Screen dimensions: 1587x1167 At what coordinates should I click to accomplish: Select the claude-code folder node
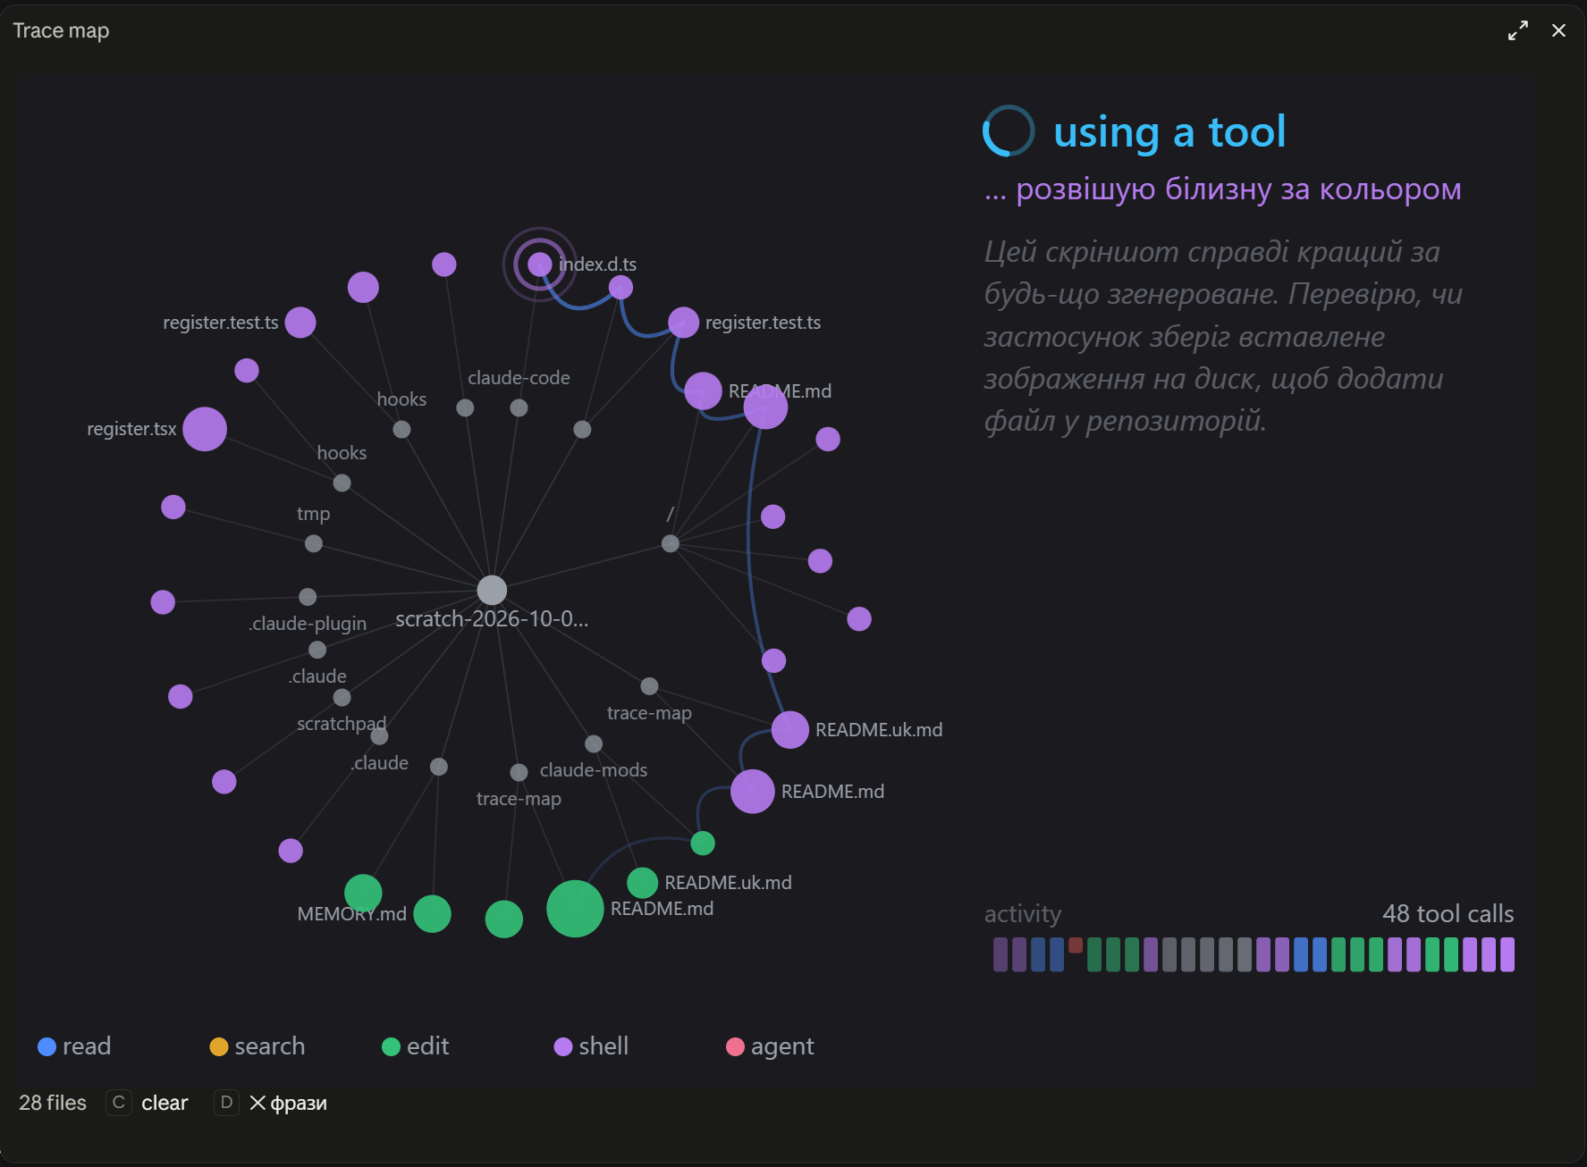point(519,407)
